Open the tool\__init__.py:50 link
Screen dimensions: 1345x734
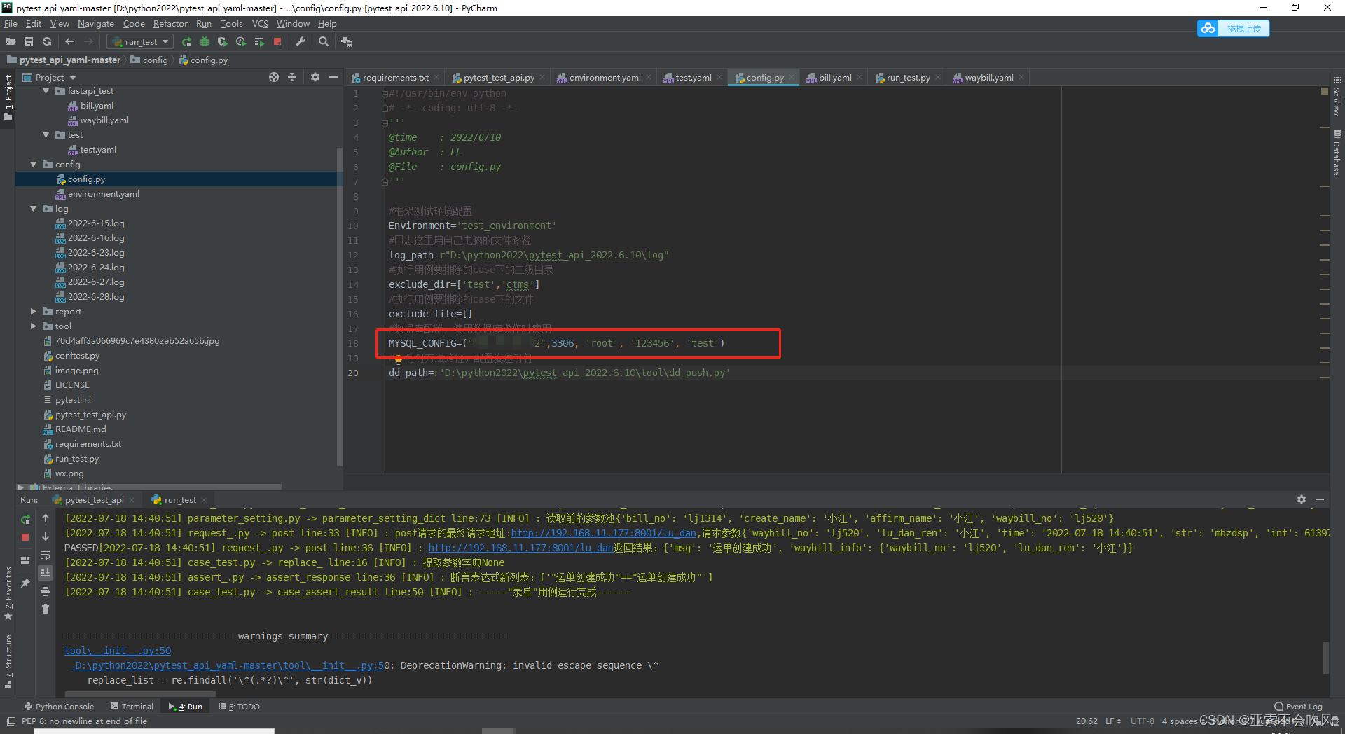(118, 651)
